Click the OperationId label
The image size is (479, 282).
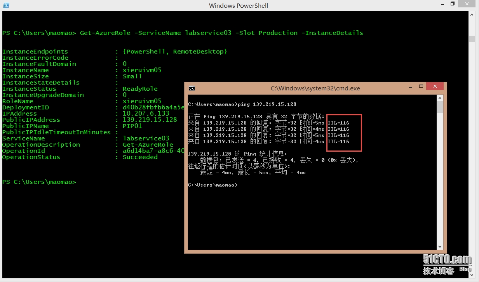24,151
